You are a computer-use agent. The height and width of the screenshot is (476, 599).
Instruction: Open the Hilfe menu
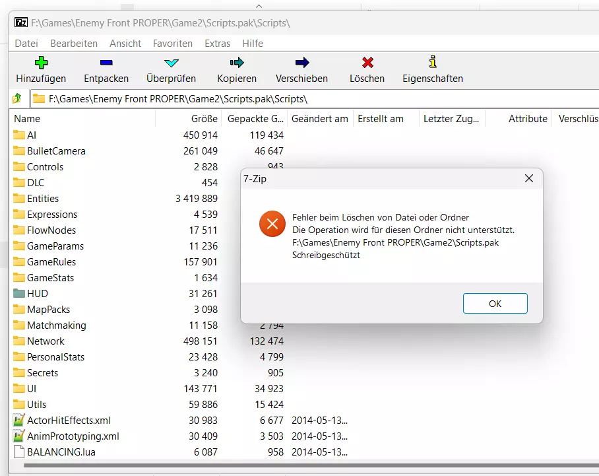coord(253,43)
